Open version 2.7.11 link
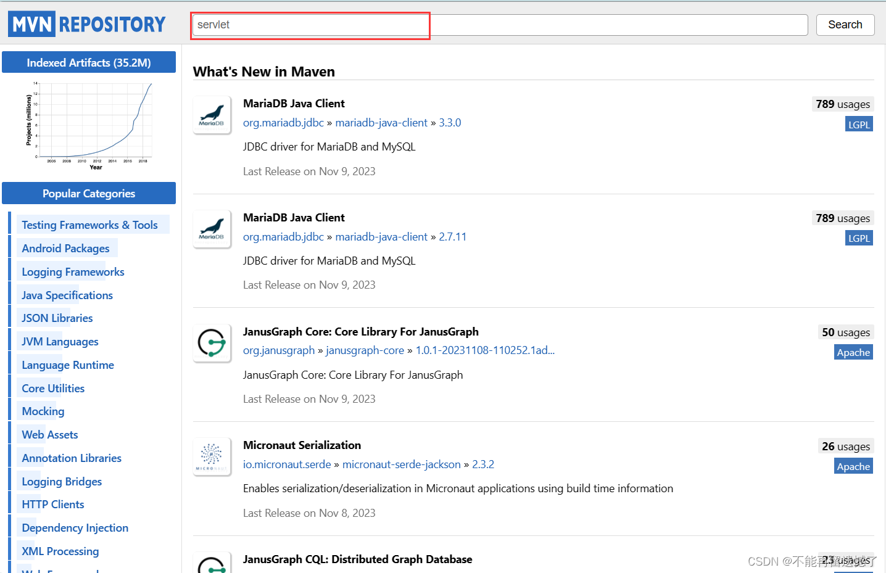 pos(453,237)
